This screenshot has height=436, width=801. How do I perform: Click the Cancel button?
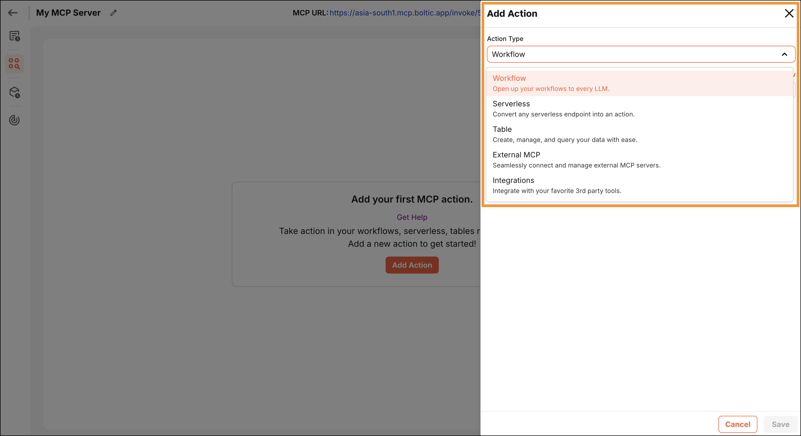tap(737, 424)
